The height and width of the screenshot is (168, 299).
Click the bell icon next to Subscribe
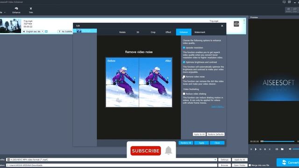click(168, 150)
